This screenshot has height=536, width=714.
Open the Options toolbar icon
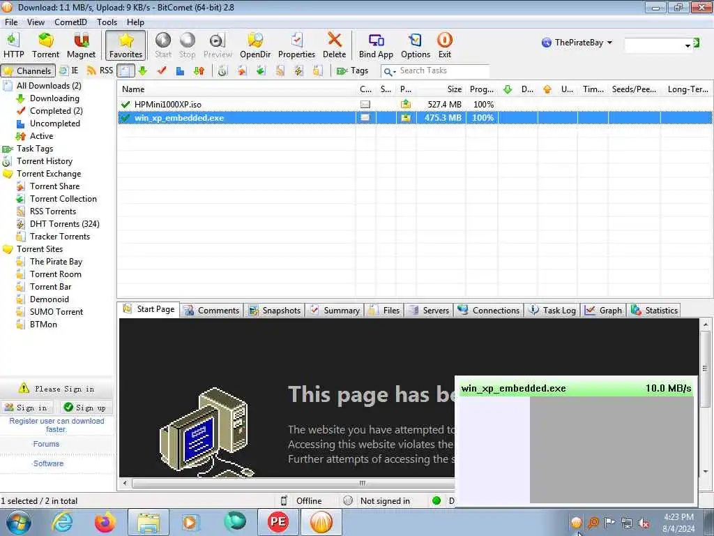416,45
